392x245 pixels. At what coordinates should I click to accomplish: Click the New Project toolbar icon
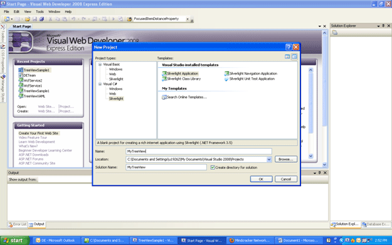[6, 19]
